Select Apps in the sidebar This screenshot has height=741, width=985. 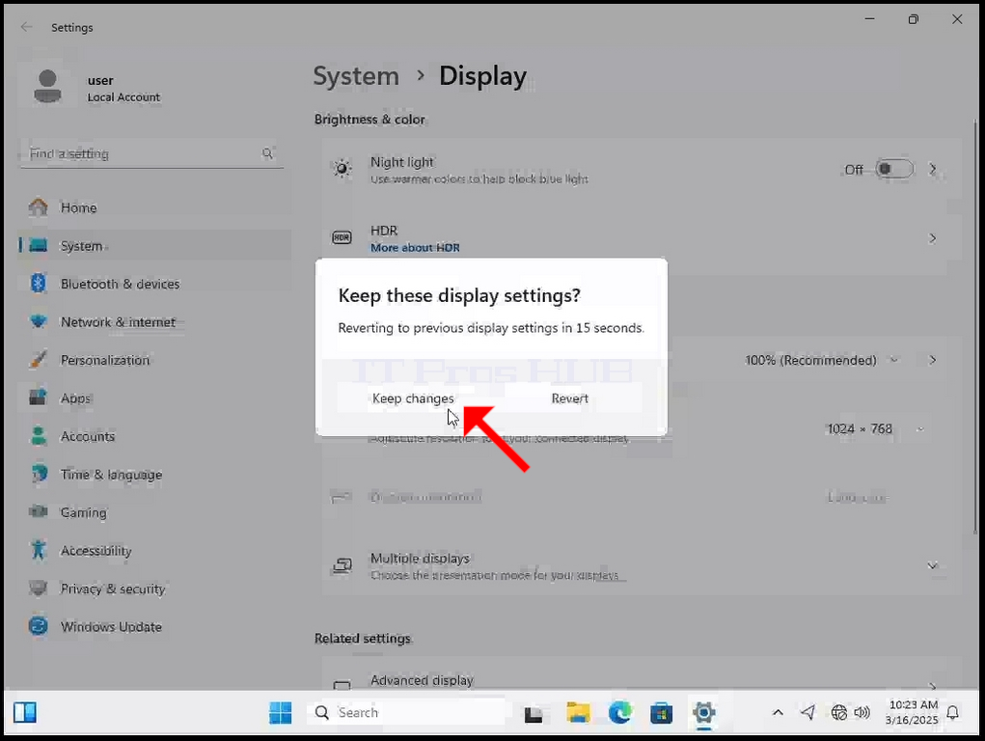click(x=154, y=398)
